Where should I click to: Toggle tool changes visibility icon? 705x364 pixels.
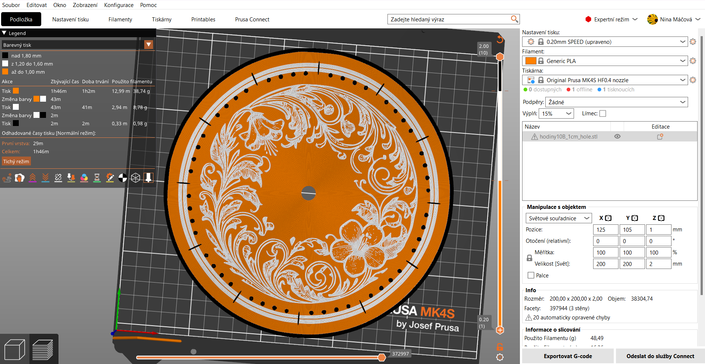click(71, 178)
